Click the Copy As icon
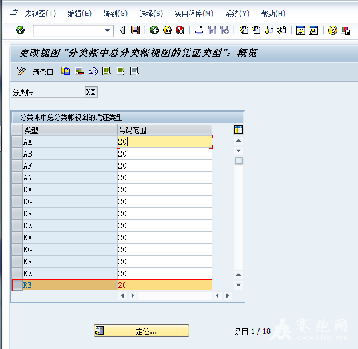 point(66,71)
